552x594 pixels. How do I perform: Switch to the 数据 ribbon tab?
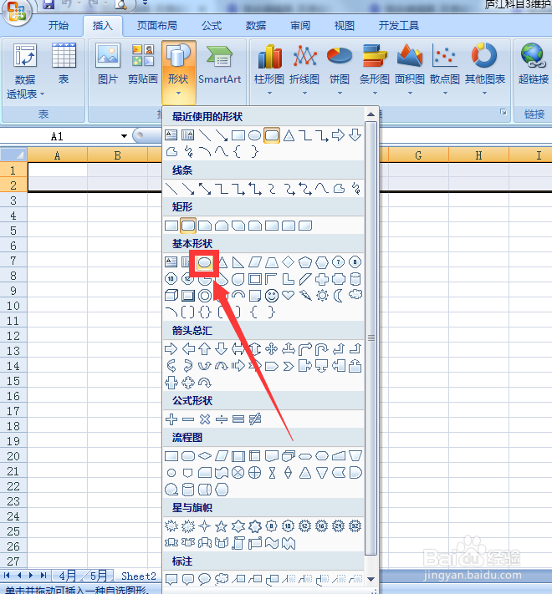point(256,26)
